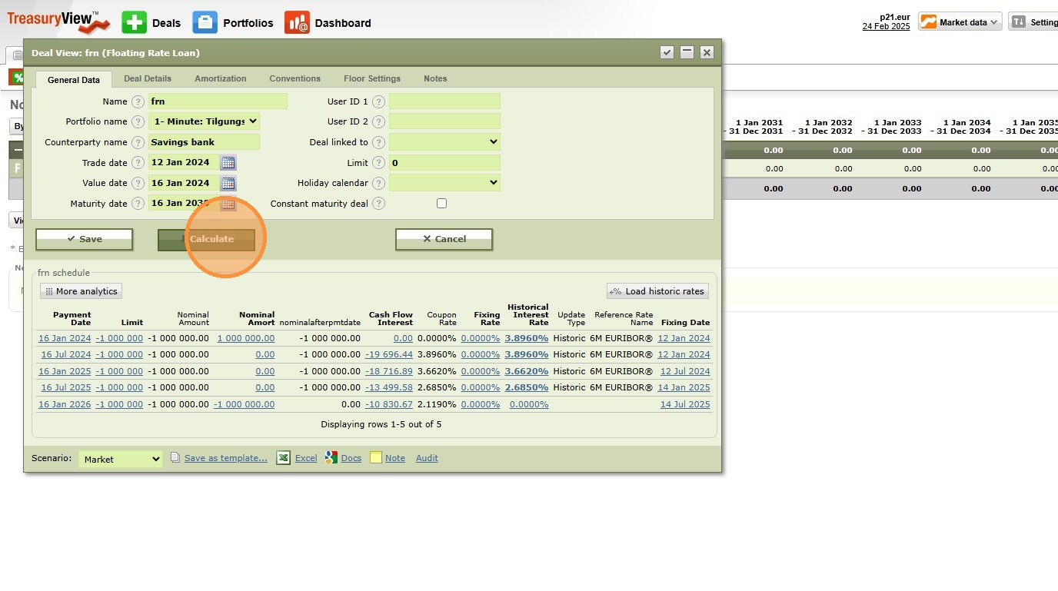Expand the Deal linked to dropdown

pos(444,142)
